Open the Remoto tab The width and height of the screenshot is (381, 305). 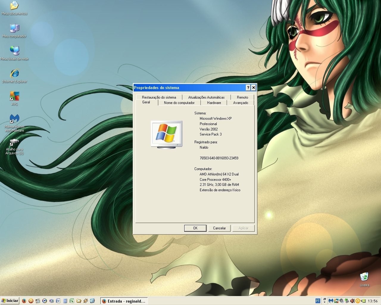pos(242,97)
